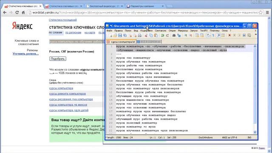Click Playback macro icon
Viewport: 272px width, 153px height.
click(239, 35)
